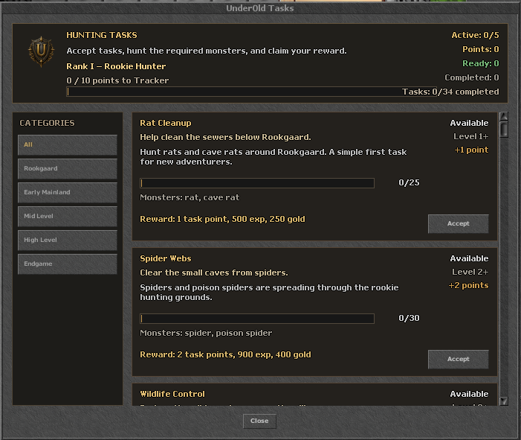521x440 pixels.
Task: Click Rank I – Rookie Hunter text
Action: tap(116, 66)
